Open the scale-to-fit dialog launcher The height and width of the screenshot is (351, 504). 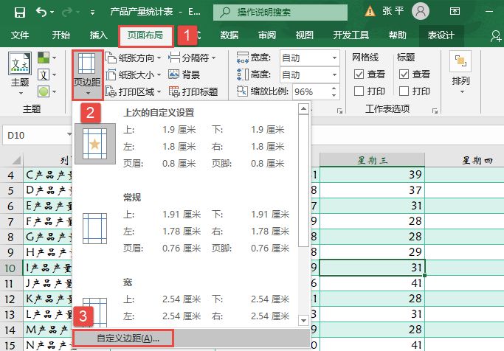tap(339, 111)
